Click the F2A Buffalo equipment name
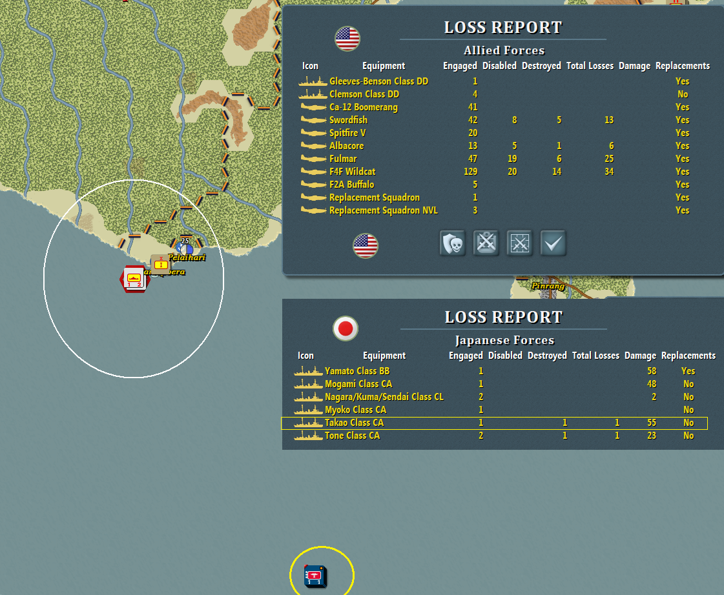The width and height of the screenshot is (724, 595). click(351, 185)
